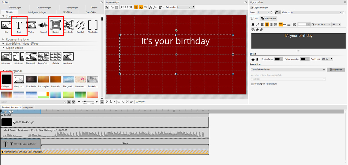Select the Ken-Burns object effect
The width and height of the screenshot is (348, 165).
click(68, 56)
